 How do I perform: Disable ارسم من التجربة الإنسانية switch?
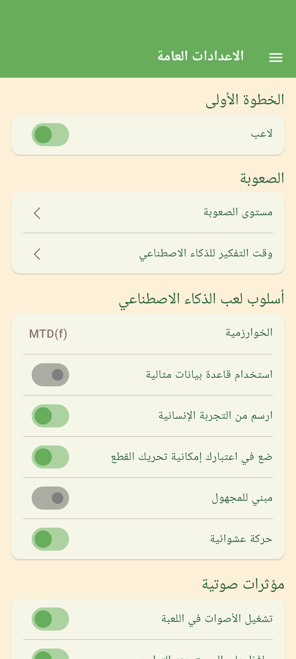click(50, 416)
